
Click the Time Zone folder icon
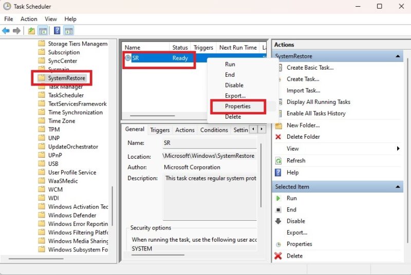42,120
